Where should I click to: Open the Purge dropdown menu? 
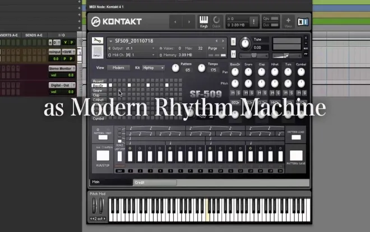(216, 48)
